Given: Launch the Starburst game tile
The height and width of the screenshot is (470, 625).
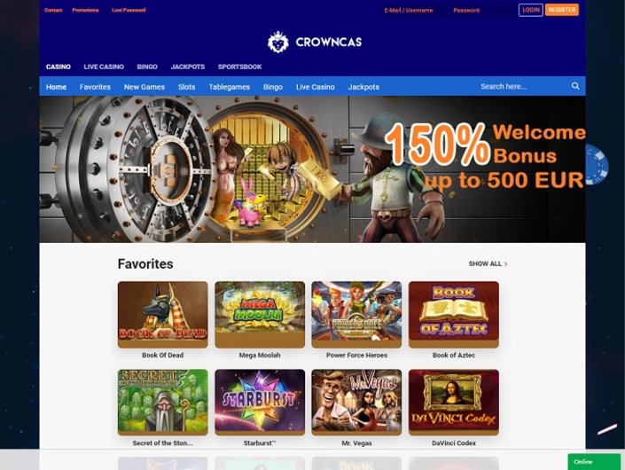Looking at the screenshot, I should 260,402.
